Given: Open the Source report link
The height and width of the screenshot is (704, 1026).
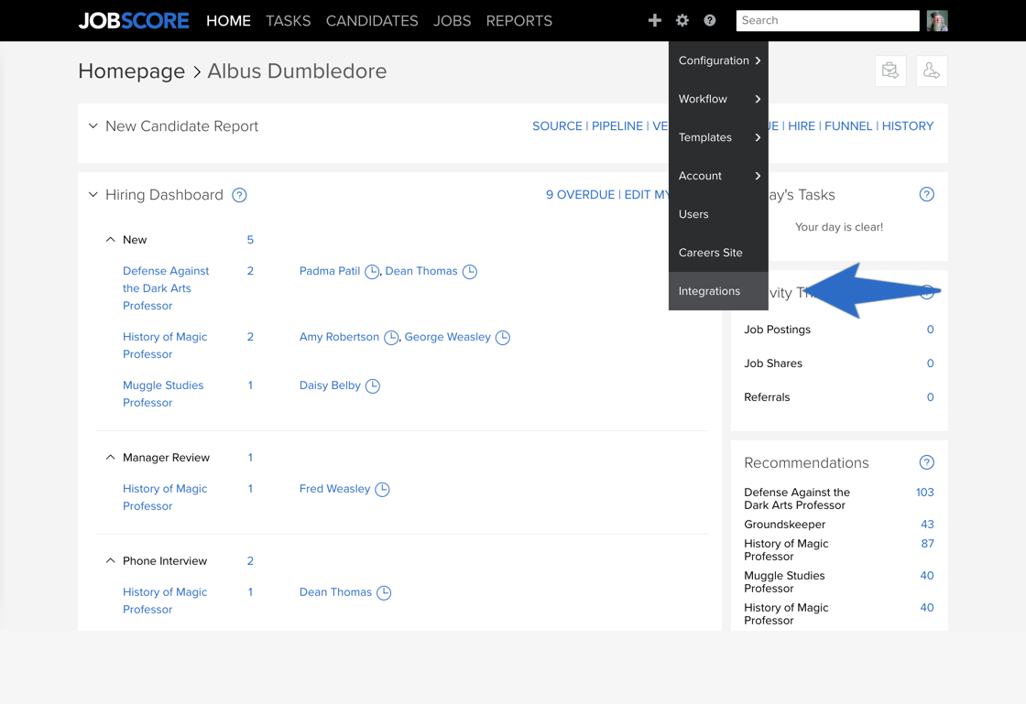Looking at the screenshot, I should coord(557,126).
